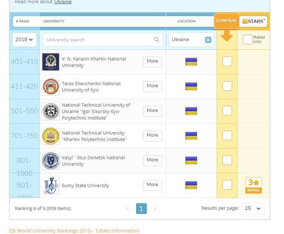Click the 3 star rating badge
Screen dimensions: 284x234
click(253, 185)
